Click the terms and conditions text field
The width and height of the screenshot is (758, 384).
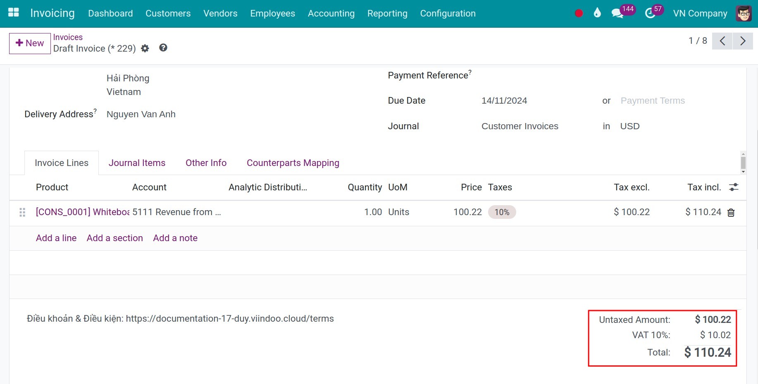[180, 319]
